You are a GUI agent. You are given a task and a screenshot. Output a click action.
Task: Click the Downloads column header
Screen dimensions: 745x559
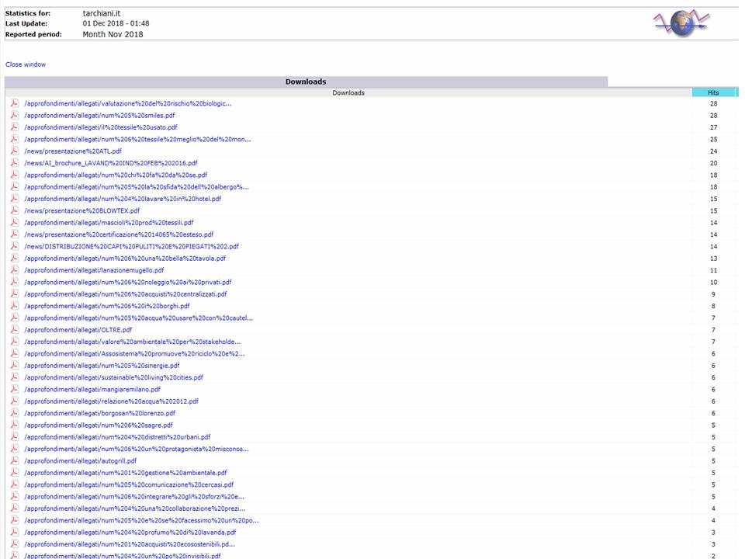348,92
